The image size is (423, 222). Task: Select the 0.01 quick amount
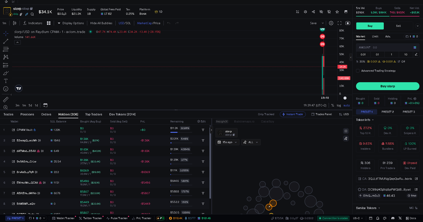[x=363, y=54]
